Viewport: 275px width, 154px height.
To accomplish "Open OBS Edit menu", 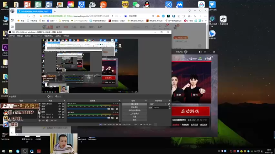I will (20, 36).
